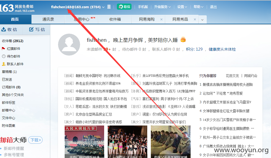Open 收件箱 (2912) folder
271x158 pixels.
13,41
